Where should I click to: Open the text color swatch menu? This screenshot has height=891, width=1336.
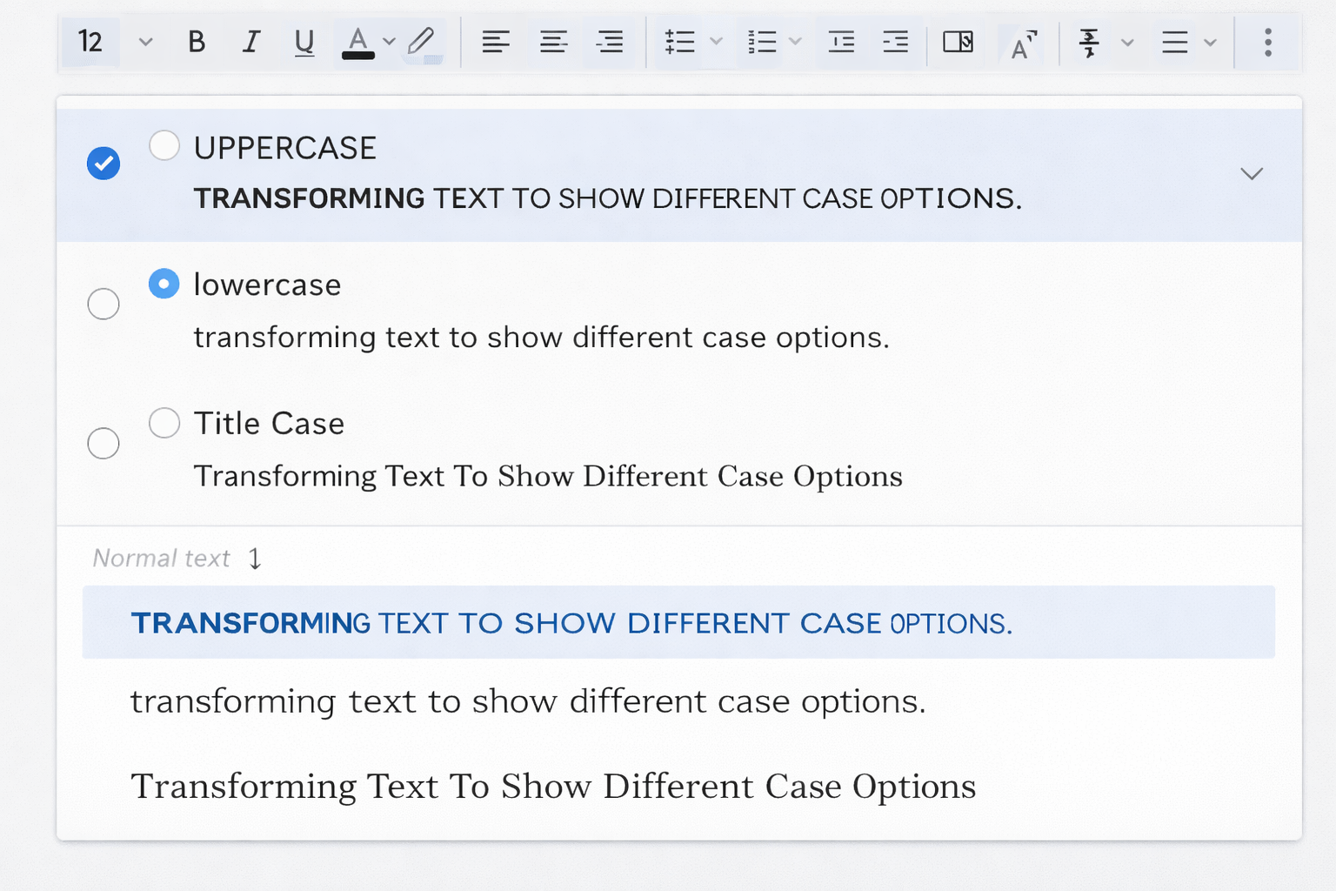click(x=389, y=42)
